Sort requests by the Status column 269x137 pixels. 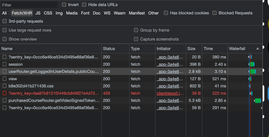coord(109,49)
